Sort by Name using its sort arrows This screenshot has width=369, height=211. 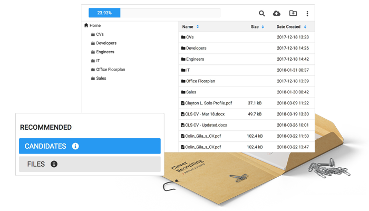coord(198,26)
